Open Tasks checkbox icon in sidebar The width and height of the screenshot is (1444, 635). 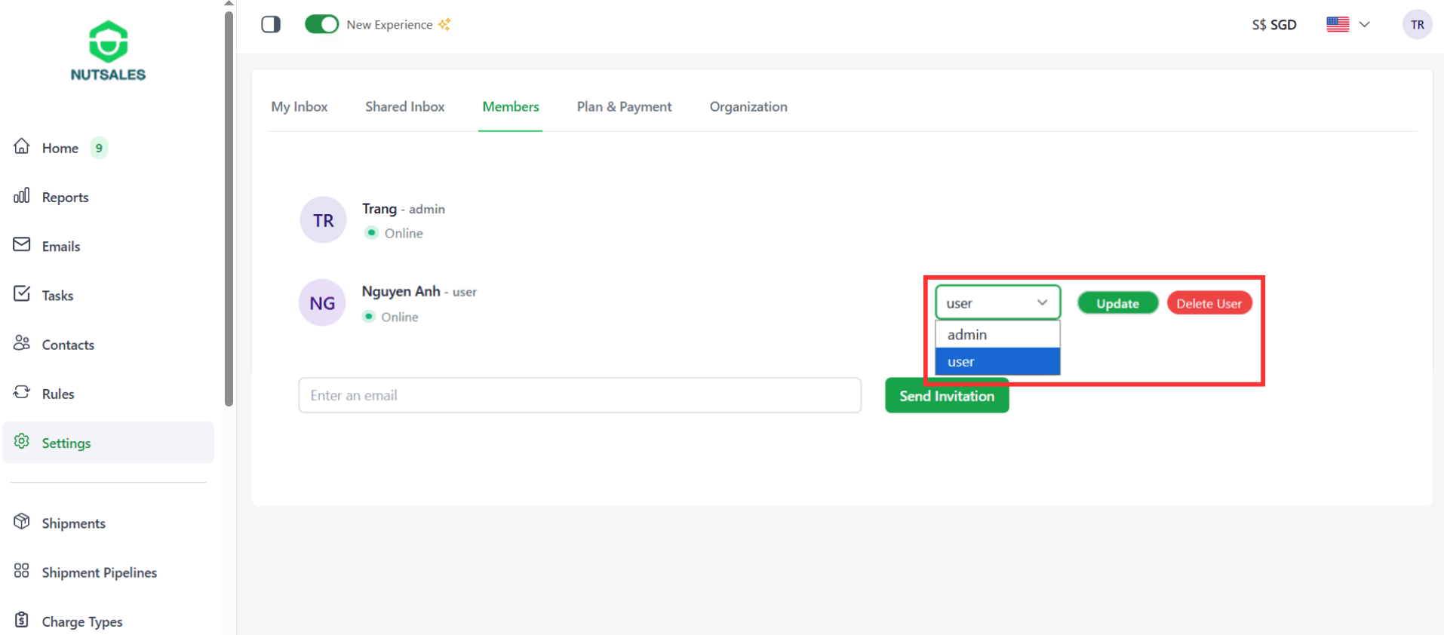22,294
